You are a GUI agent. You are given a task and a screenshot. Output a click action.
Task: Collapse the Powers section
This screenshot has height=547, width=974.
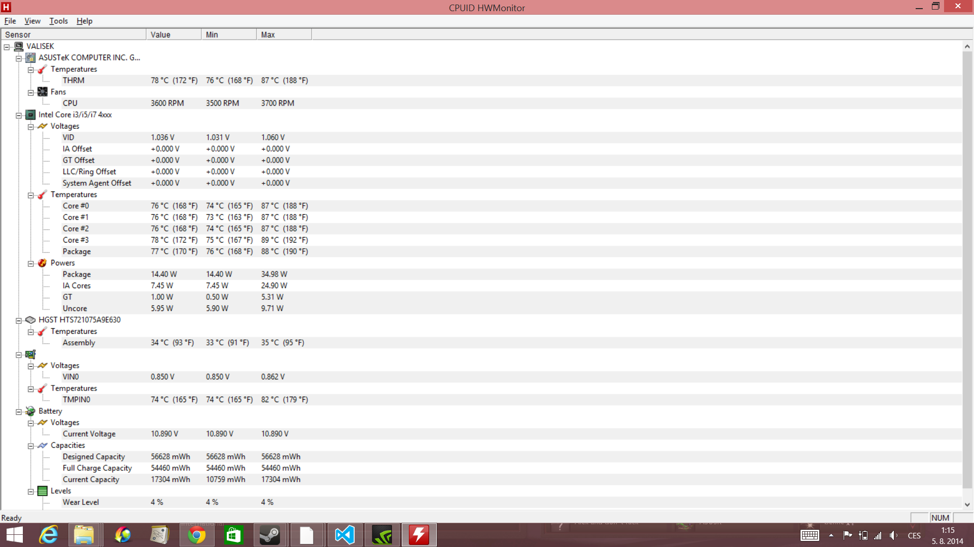coord(31,263)
